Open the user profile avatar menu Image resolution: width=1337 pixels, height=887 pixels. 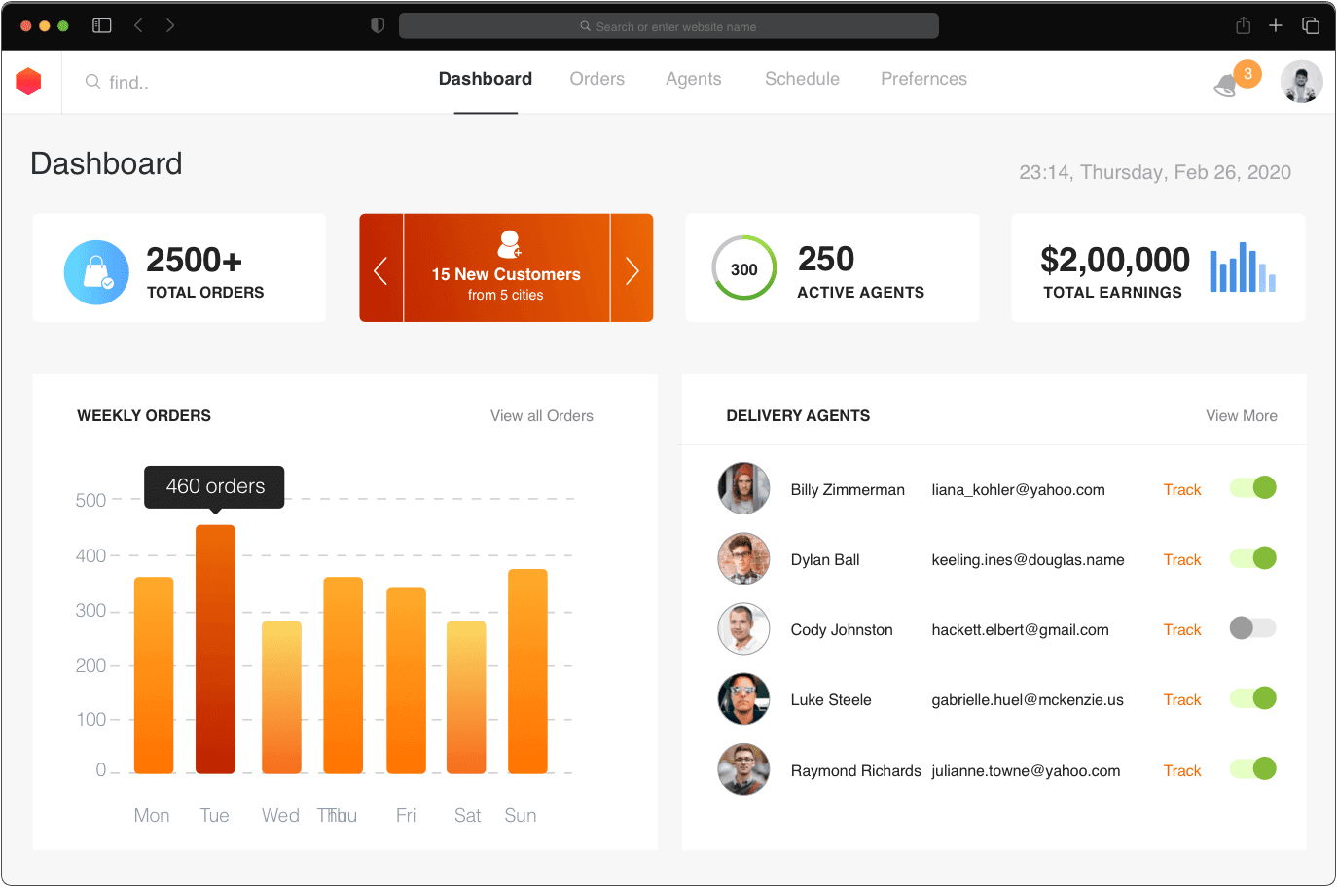pyautogui.click(x=1301, y=82)
